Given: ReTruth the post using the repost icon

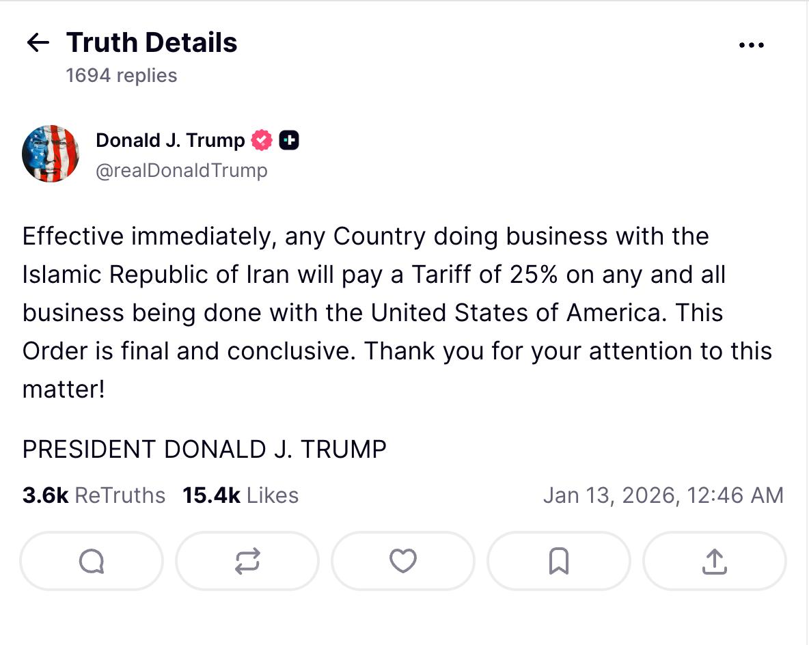Looking at the screenshot, I should (x=247, y=561).
